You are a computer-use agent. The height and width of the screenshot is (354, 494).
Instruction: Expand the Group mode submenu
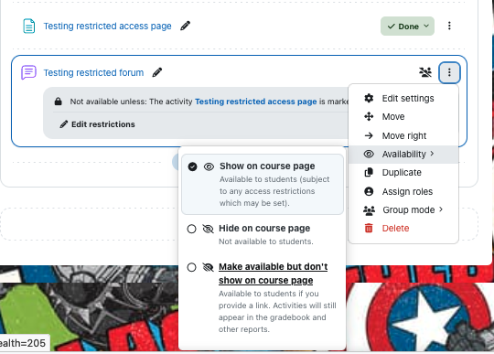click(x=403, y=210)
